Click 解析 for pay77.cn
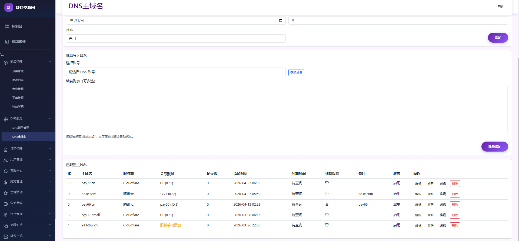The image size is (519, 241). (418, 183)
